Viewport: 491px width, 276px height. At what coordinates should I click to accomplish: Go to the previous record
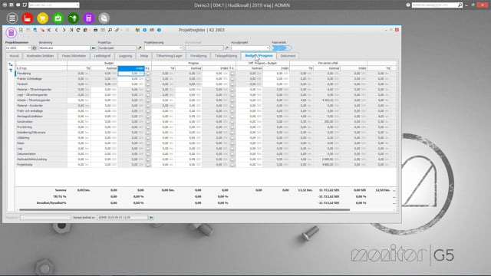pyautogui.click(x=57, y=30)
